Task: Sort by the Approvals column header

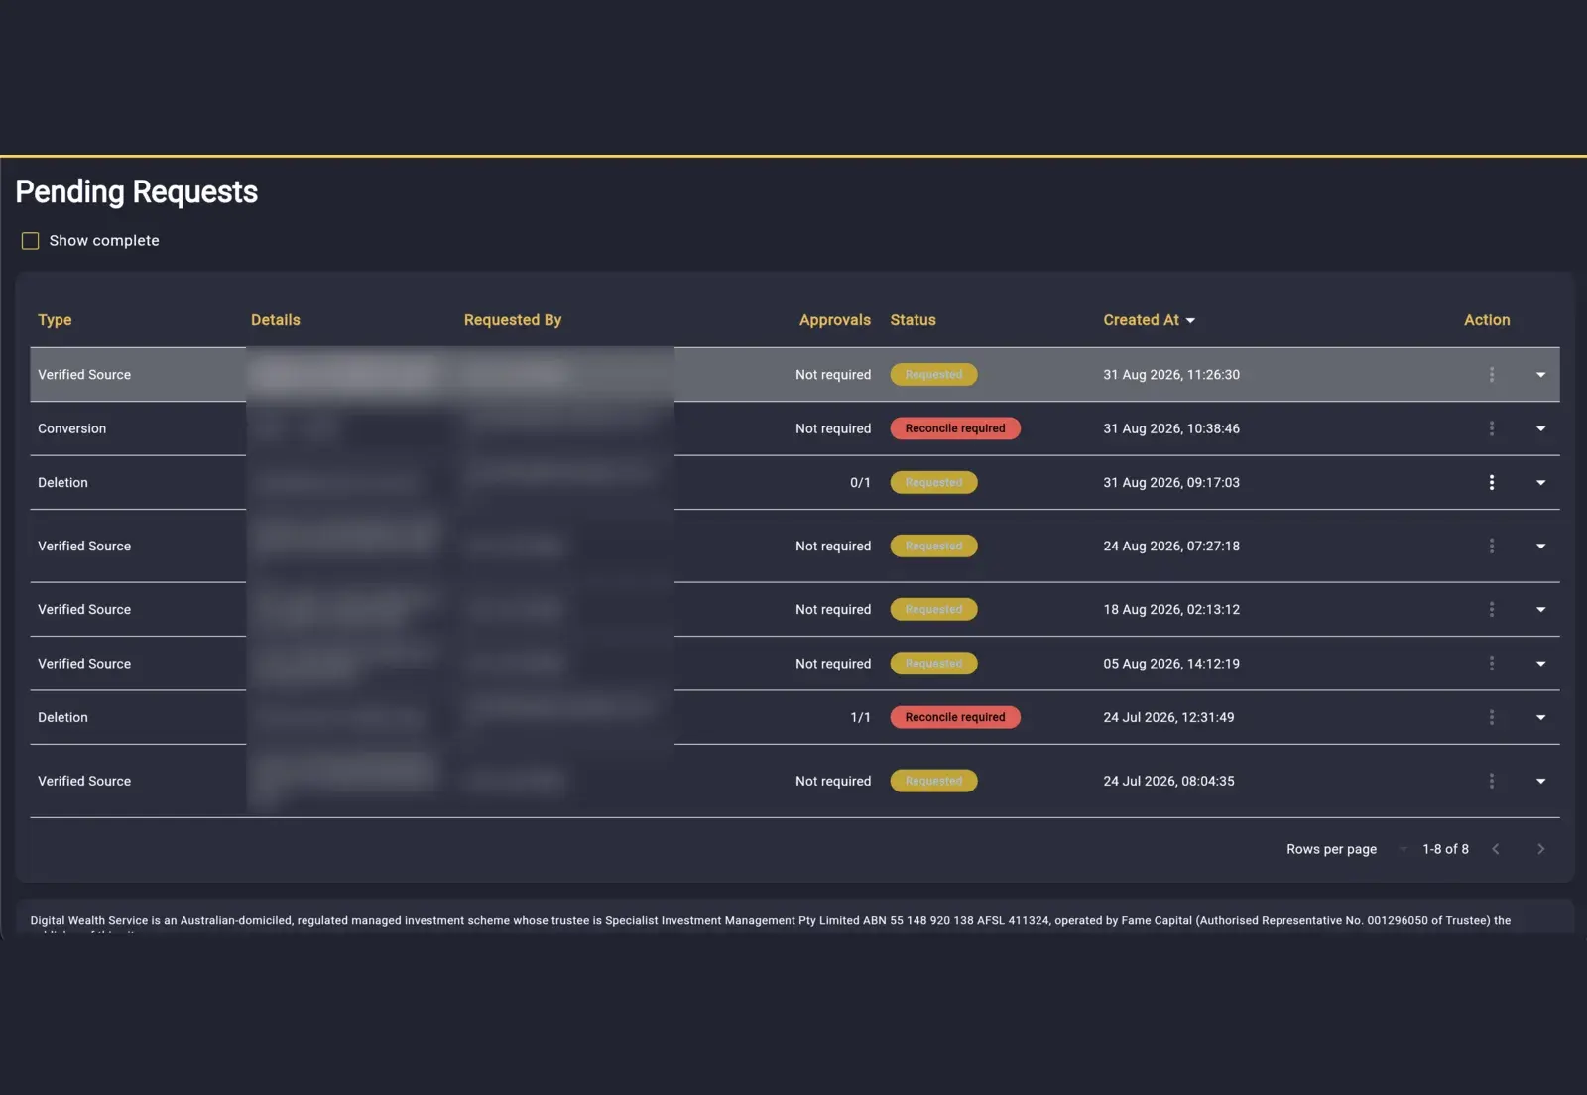Action: click(834, 320)
